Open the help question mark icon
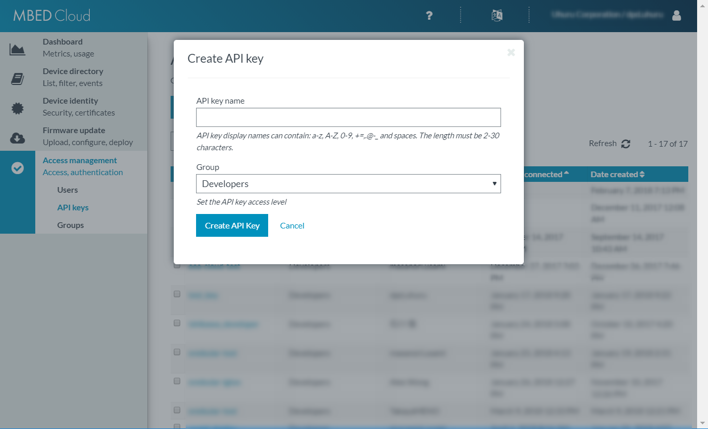The height and width of the screenshot is (429, 708). [429, 16]
